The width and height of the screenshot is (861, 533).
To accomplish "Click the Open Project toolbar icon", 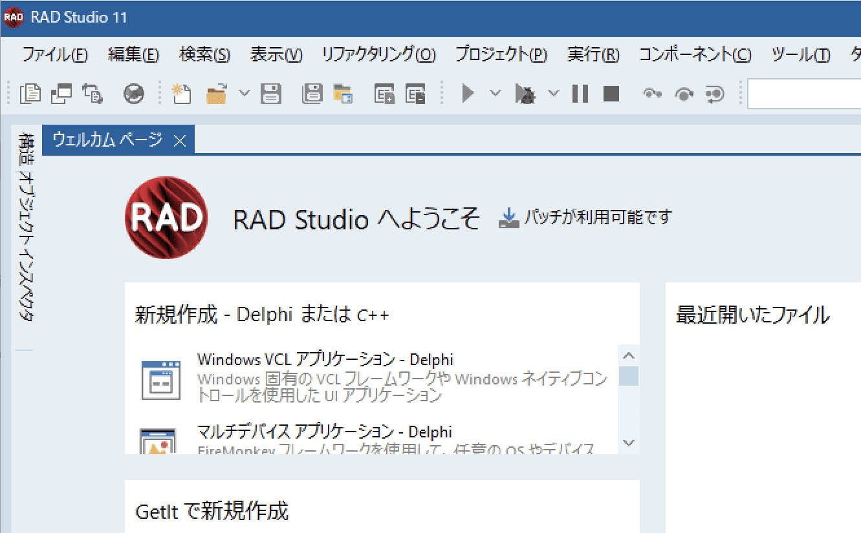I will click(342, 94).
